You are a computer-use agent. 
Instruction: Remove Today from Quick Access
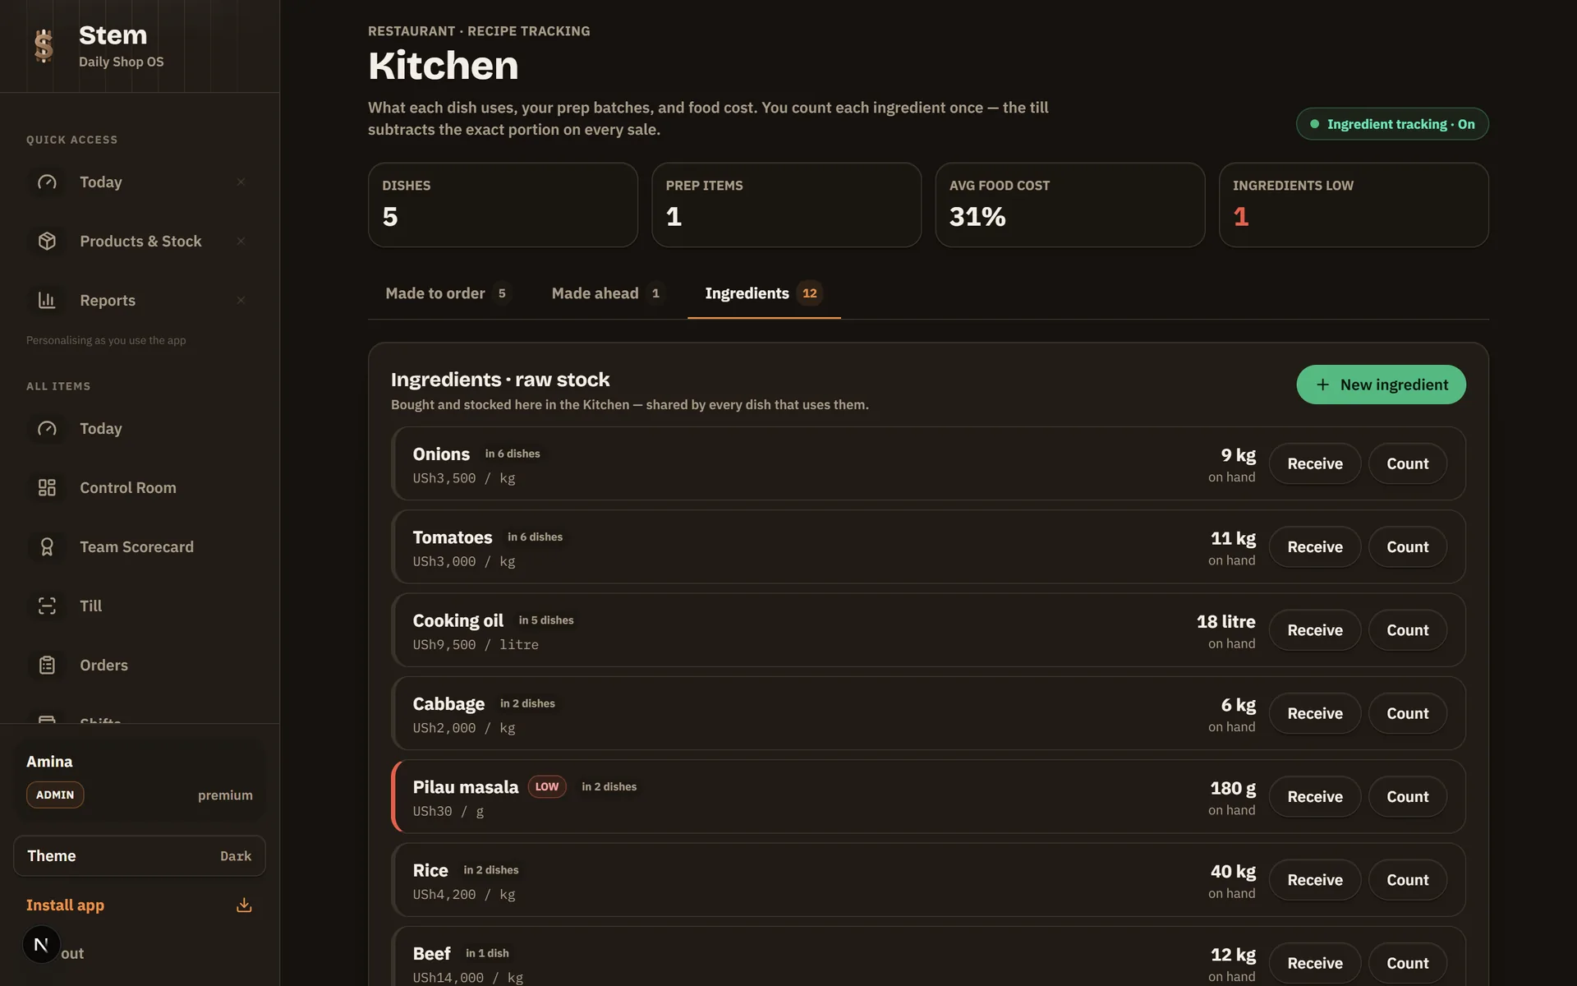241,182
